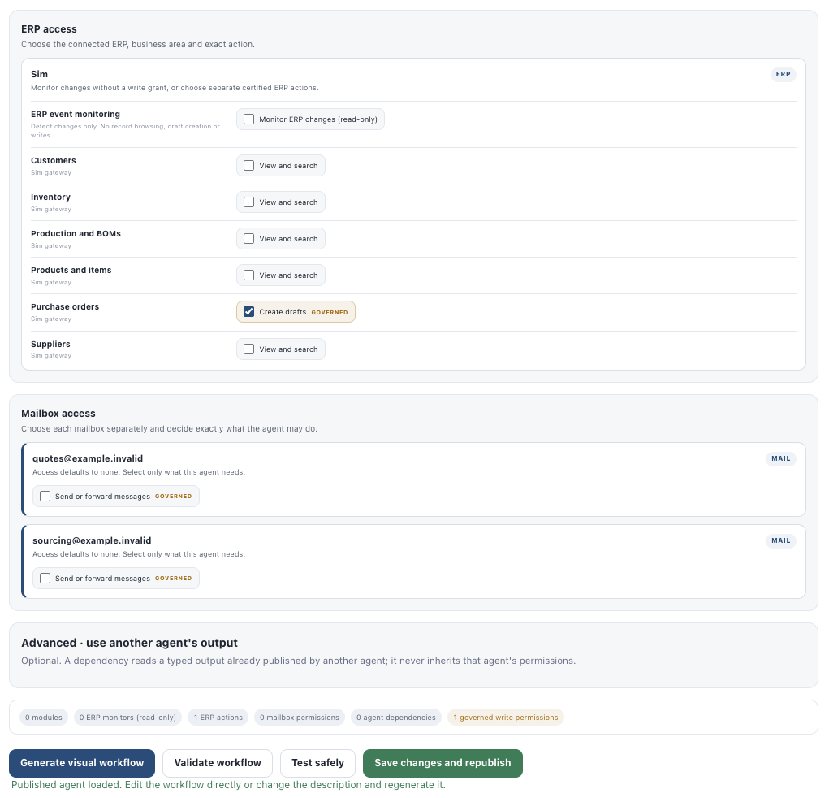Click 'ERP event monitoring' row label
This screenshot has width=829, height=798.
coord(75,115)
